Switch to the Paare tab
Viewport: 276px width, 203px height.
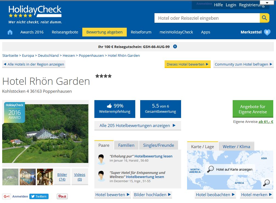pyautogui.click(x=104, y=145)
